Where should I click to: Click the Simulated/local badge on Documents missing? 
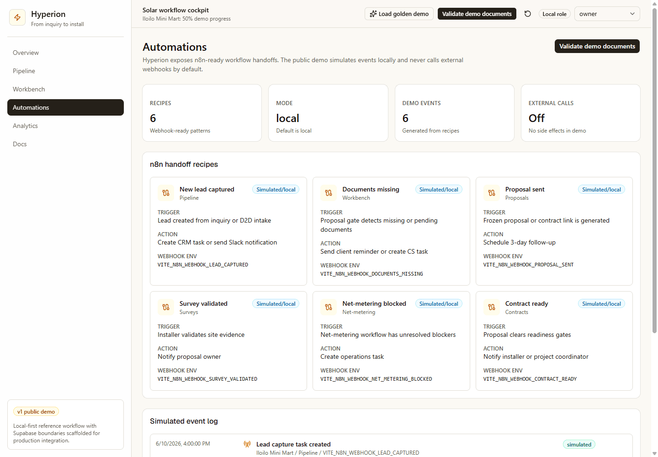pos(439,190)
